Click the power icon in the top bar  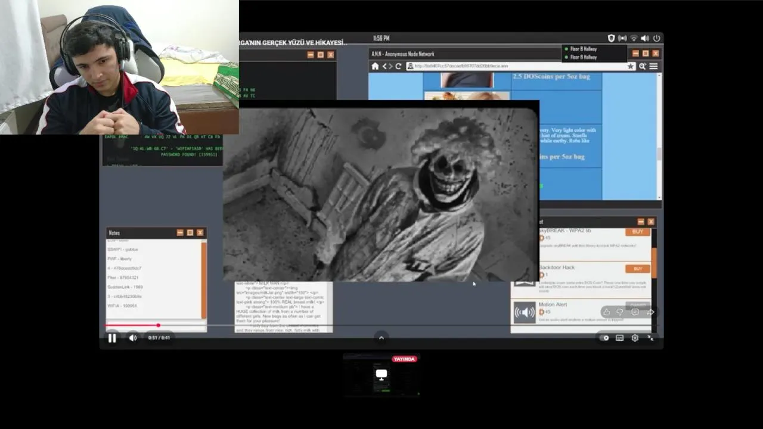tap(656, 38)
